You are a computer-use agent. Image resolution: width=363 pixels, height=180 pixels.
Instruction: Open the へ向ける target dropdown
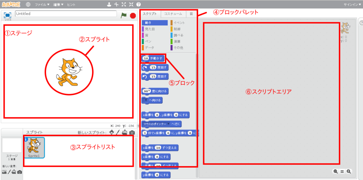[x=146, y=100]
